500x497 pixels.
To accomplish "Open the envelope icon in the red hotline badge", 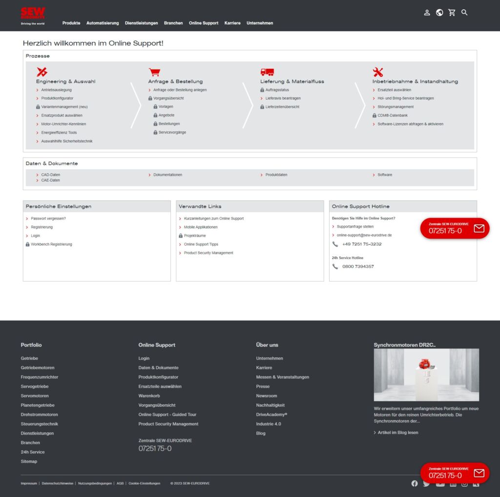I will coord(479,228).
